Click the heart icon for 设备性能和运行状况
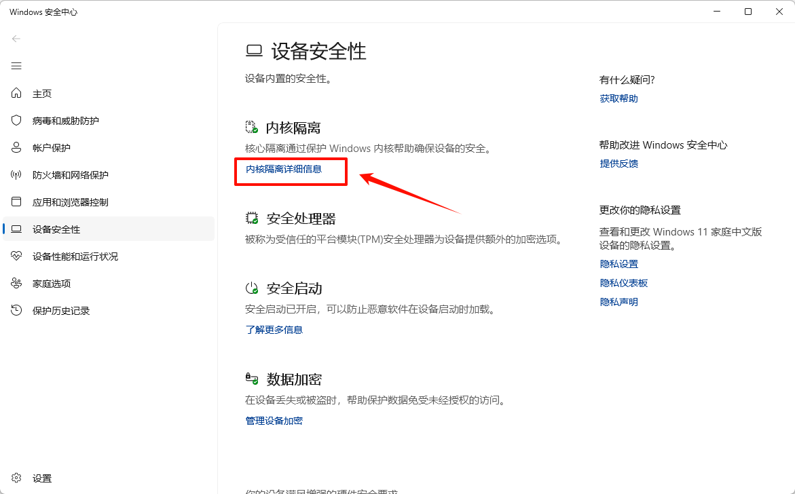The image size is (795, 494). (x=16, y=256)
